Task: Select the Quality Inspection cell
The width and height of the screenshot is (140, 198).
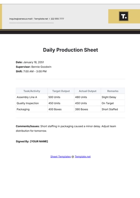Action: pyautogui.click(x=32, y=103)
